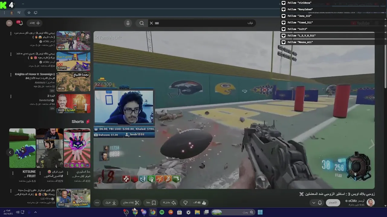Screen dimensions: 387x217
Task: Open options for الهدية 2 video
Action: click(x=11, y=96)
